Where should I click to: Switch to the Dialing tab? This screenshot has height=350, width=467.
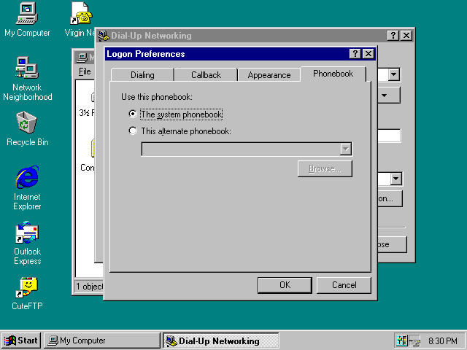click(142, 75)
